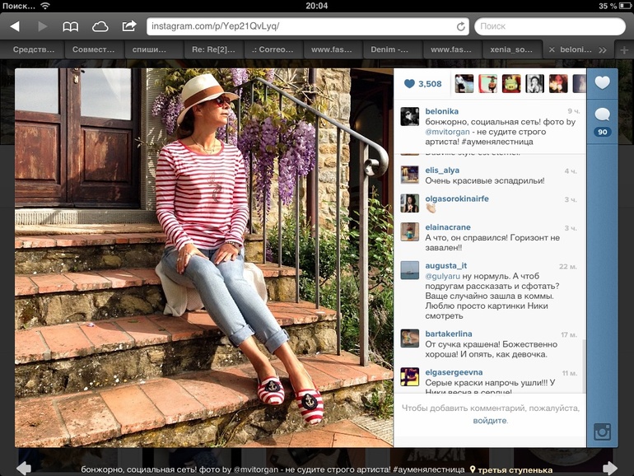Viewport: 634px width, 476px height.
Task: Go back with Safari's back arrow
Action: point(15,26)
